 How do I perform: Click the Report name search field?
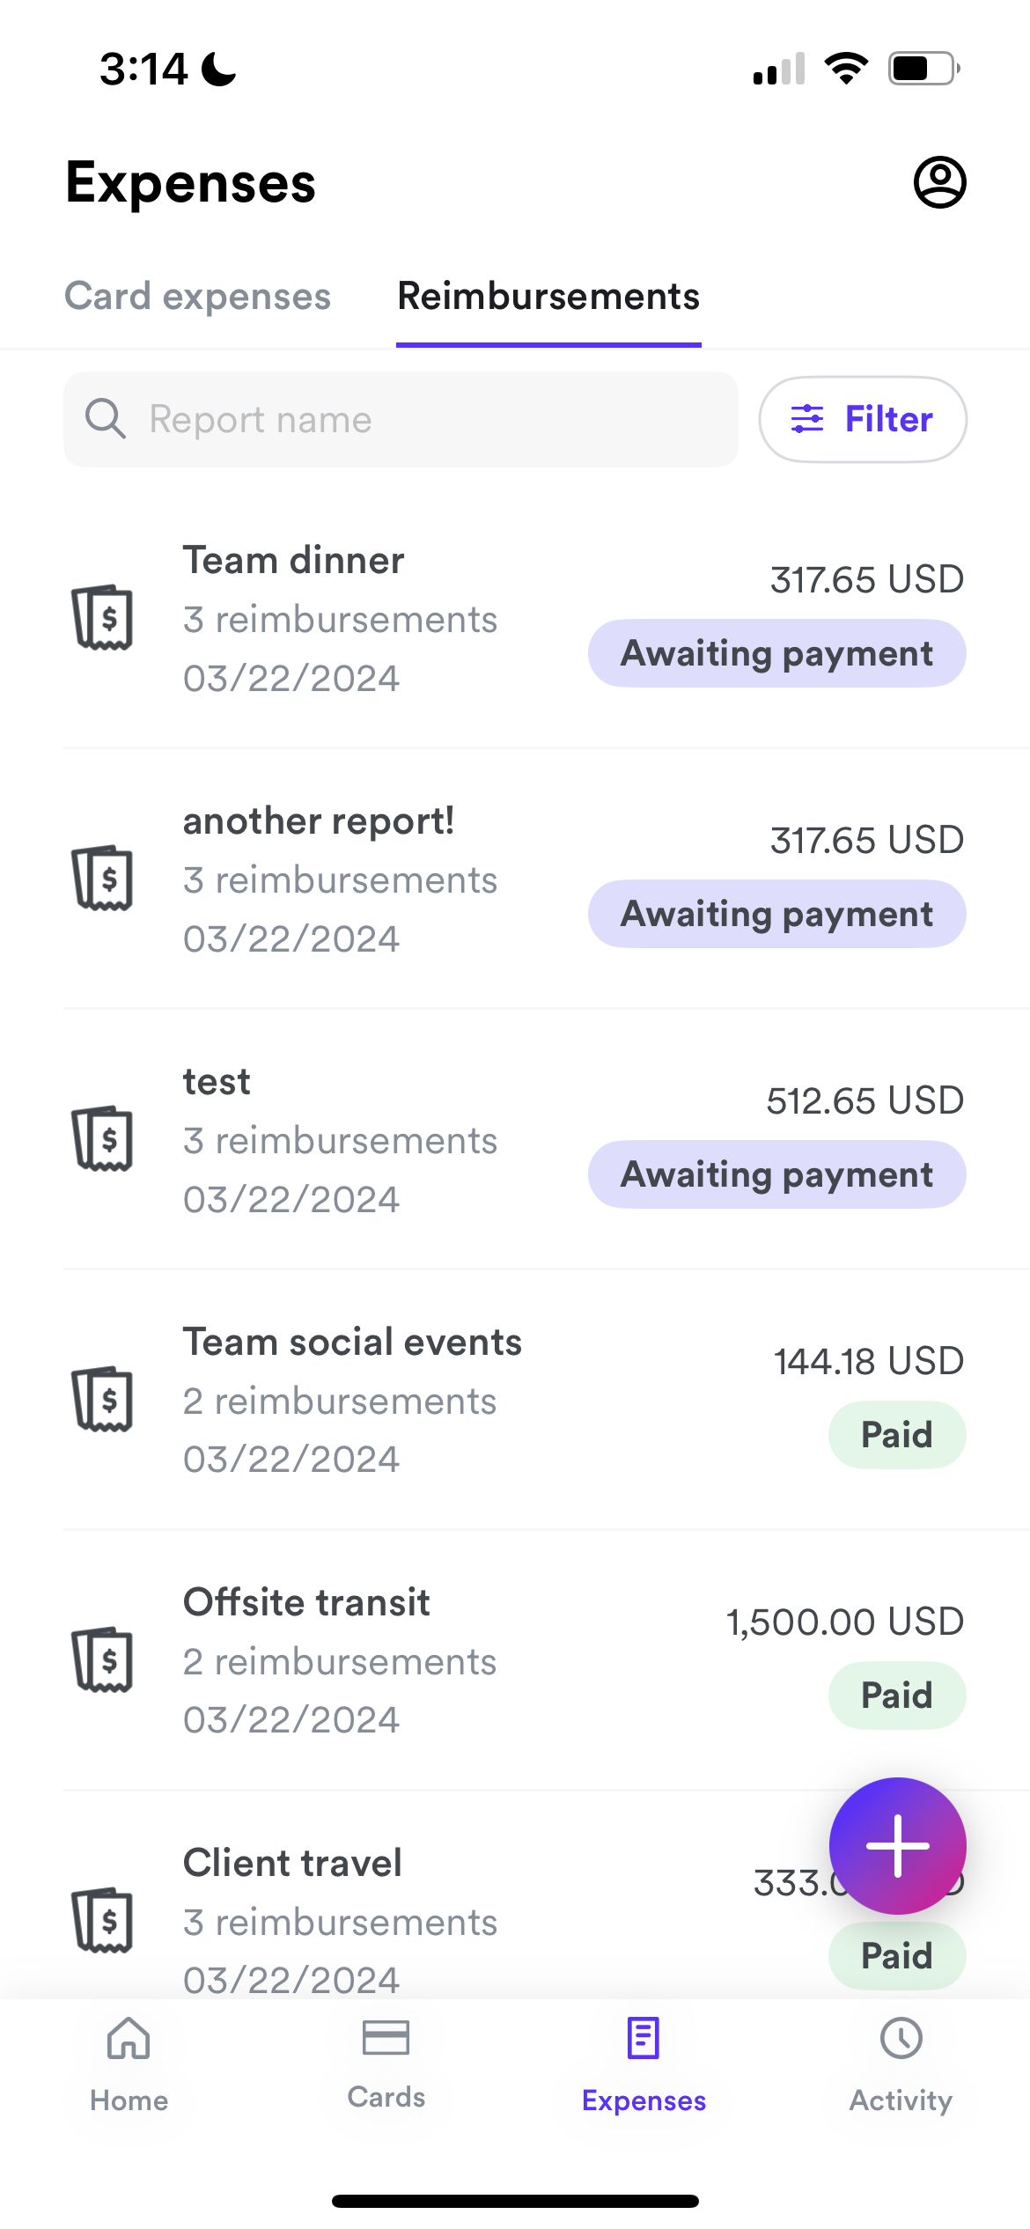[401, 419]
